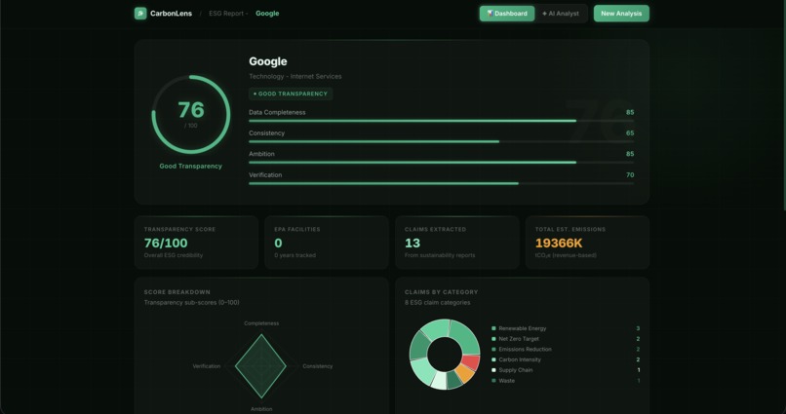Click the Consistency progress bar
This screenshot has width=786, height=414.
pyautogui.click(x=441, y=141)
